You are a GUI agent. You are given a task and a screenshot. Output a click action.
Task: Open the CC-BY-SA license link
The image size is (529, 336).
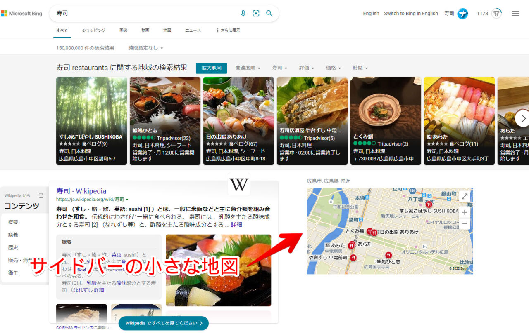pos(74,327)
